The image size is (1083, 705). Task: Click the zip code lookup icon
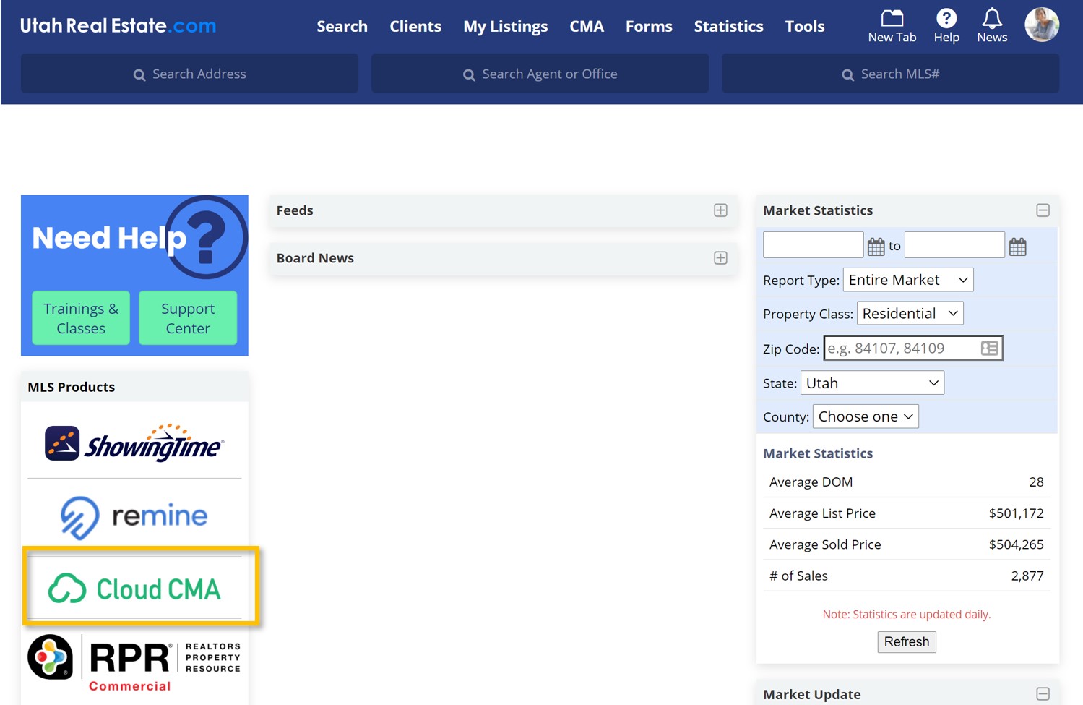click(x=989, y=349)
